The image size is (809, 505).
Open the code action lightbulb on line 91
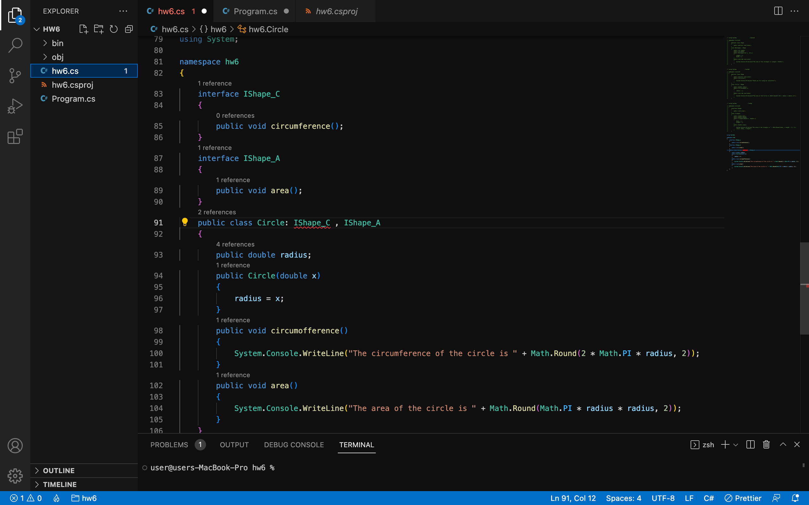186,222
